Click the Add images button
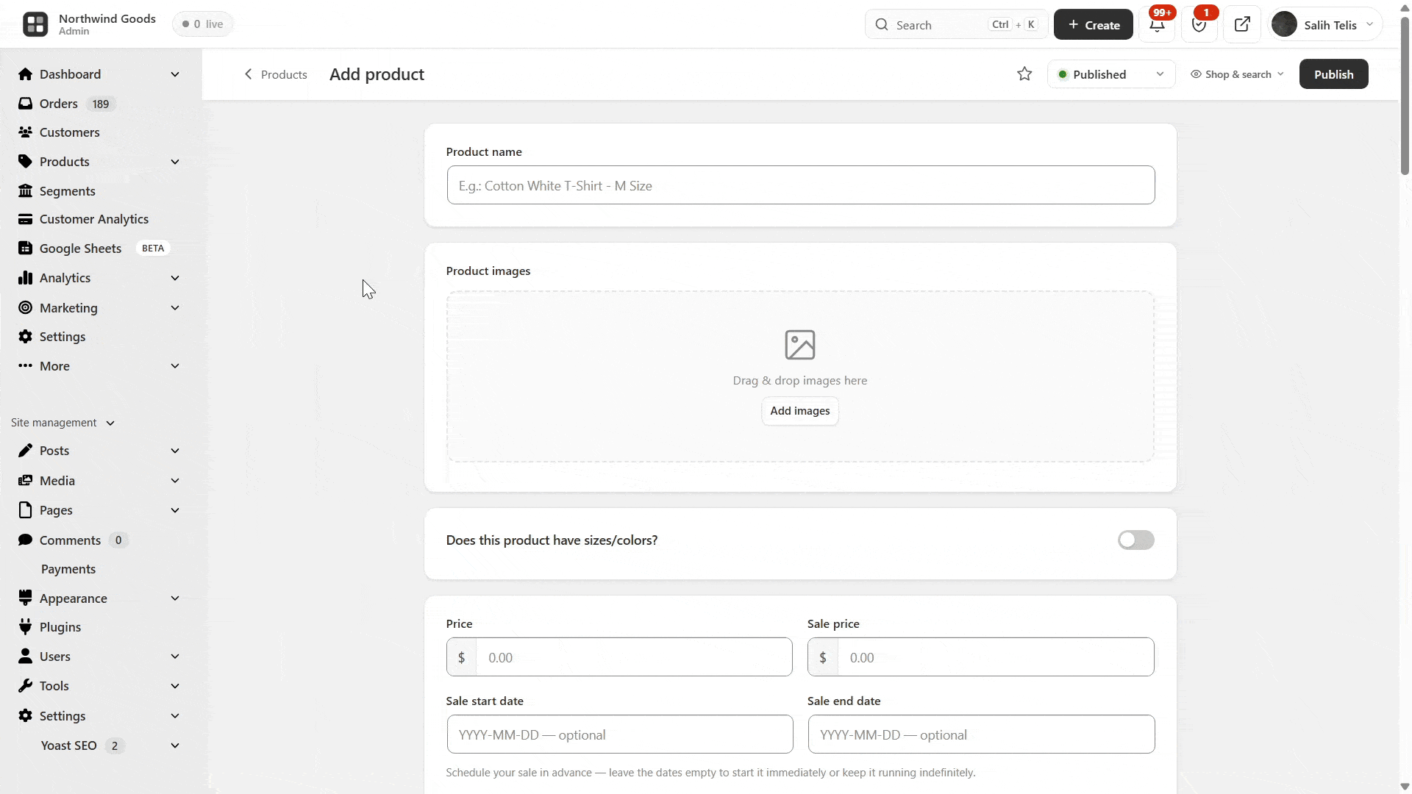Image resolution: width=1412 pixels, height=794 pixels. [x=800, y=411]
